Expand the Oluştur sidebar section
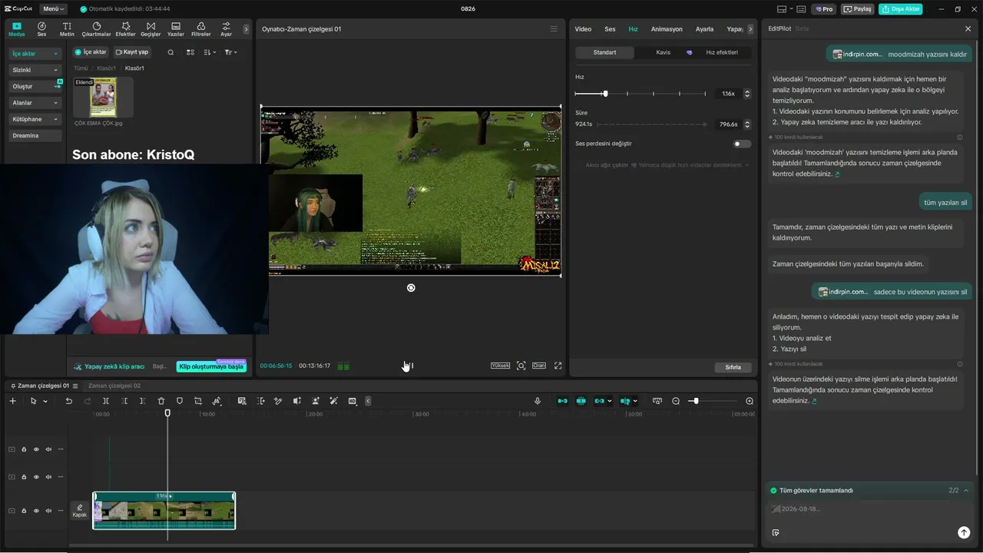This screenshot has width=983, height=553. 35,87
